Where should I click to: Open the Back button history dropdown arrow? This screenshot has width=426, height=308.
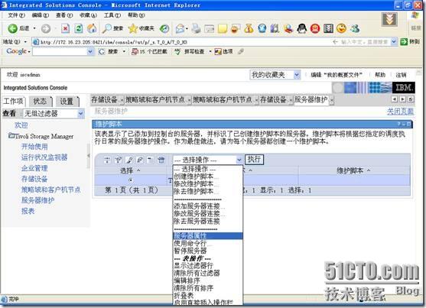click(34, 28)
